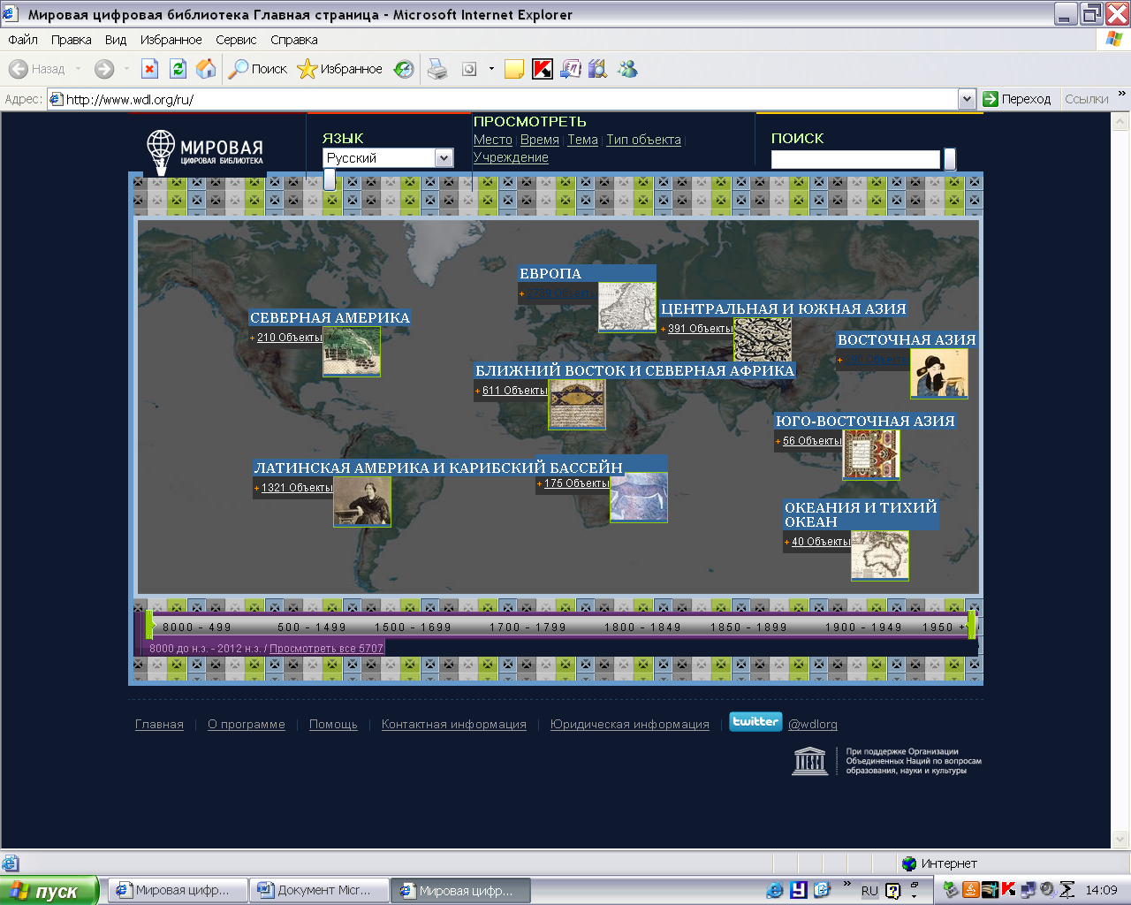Screen dimensions: 1131x905
Task: Click the right green timeline slider handle
Action: click(972, 625)
